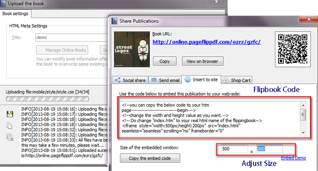Image resolution: width=318 pixels, height=171 pixels.
Task: Click the 15:08:16 Uploading file log entry
Action: pyautogui.click(x=65, y=109)
